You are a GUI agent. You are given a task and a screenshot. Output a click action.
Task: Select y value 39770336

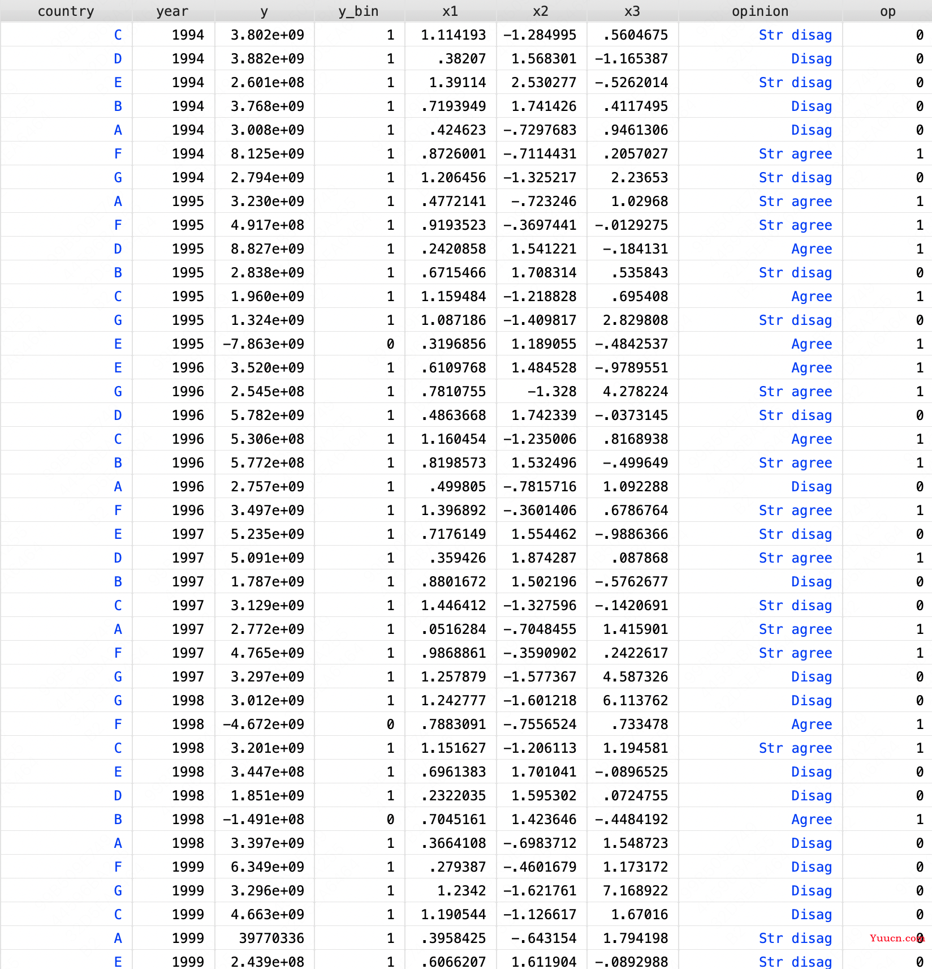tap(271, 938)
